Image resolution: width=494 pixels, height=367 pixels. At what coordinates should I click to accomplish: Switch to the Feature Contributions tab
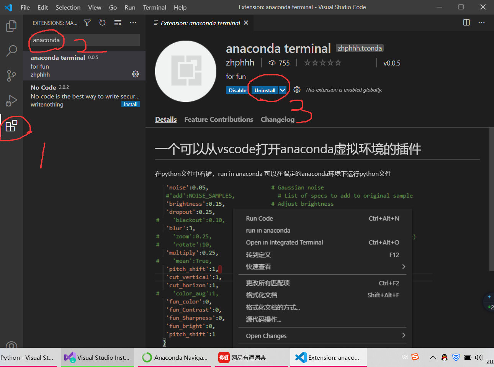(219, 120)
